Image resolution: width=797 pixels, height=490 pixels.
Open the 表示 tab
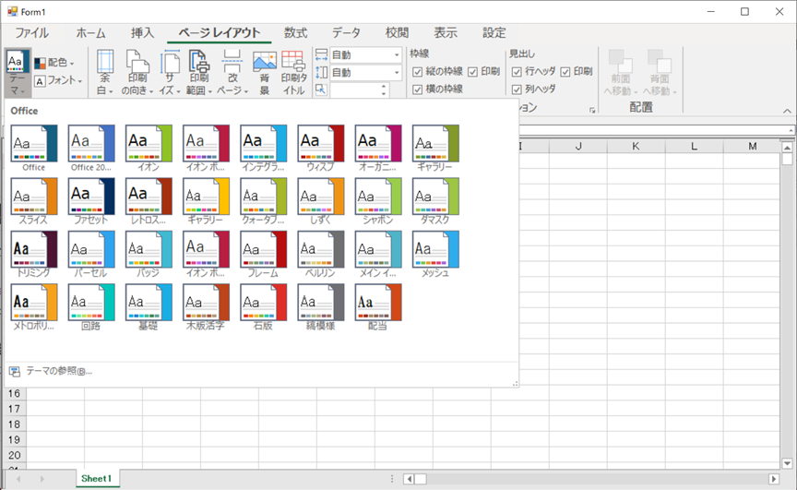click(x=446, y=33)
